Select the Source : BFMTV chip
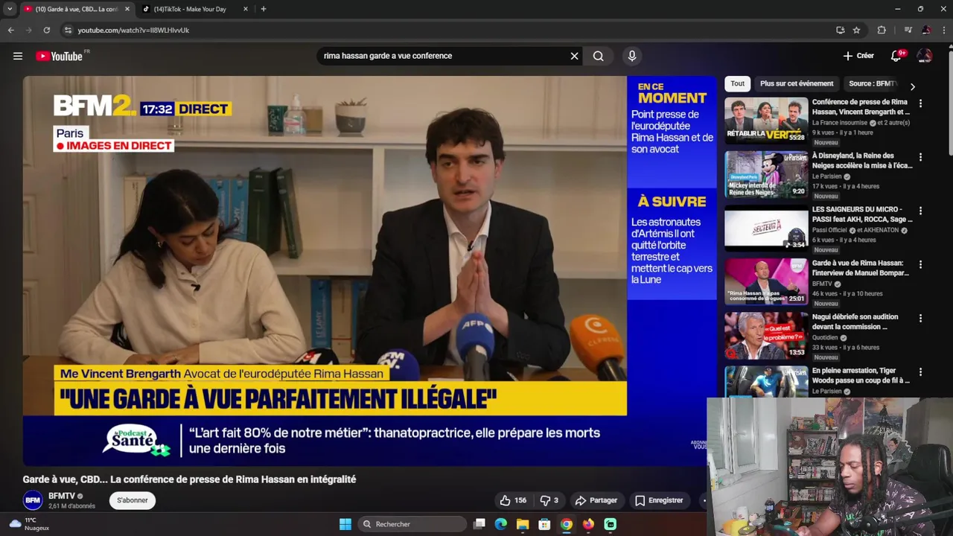 click(873, 83)
